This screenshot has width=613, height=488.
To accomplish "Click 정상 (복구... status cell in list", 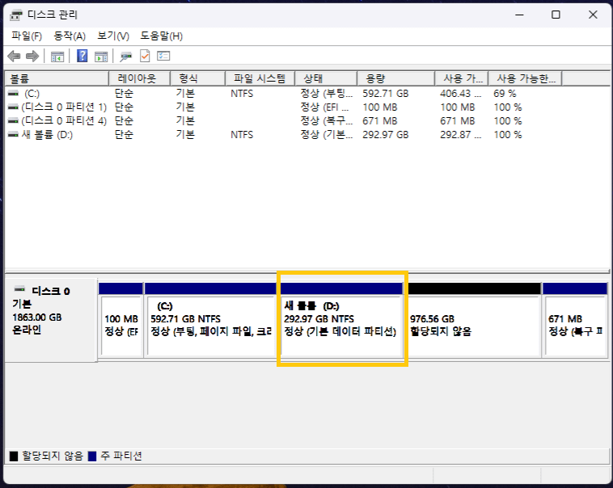I will click(x=327, y=120).
